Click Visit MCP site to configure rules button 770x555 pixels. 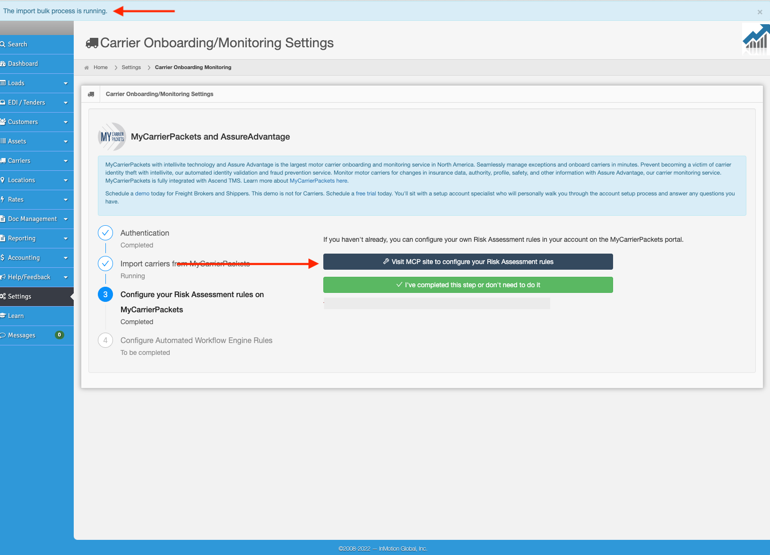pyautogui.click(x=468, y=262)
